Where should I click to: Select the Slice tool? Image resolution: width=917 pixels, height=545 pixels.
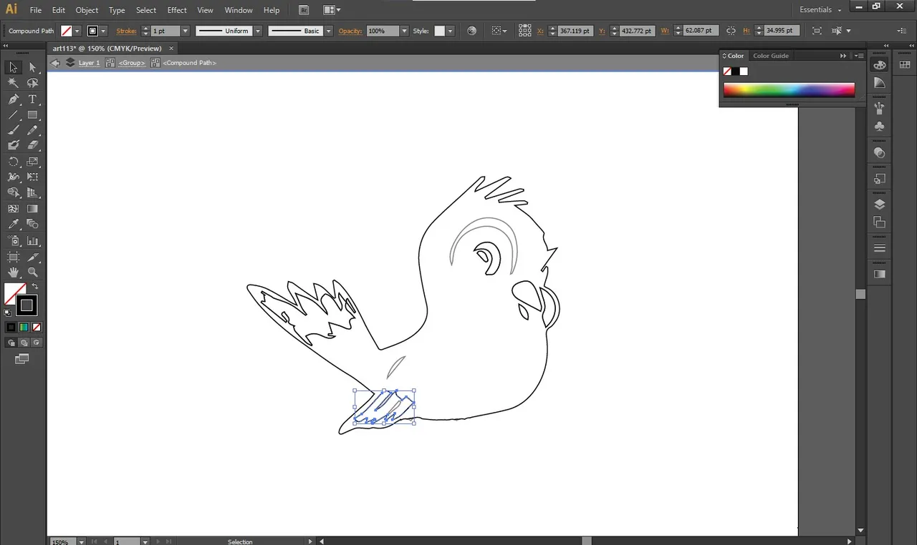click(x=32, y=257)
